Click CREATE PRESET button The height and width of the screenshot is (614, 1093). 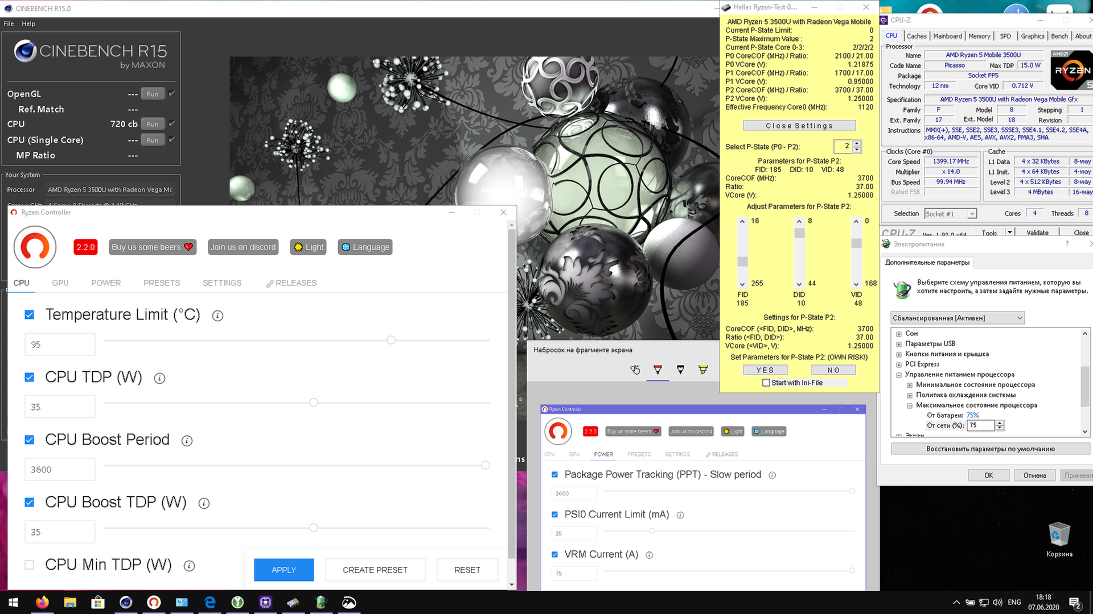pyautogui.click(x=375, y=570)
